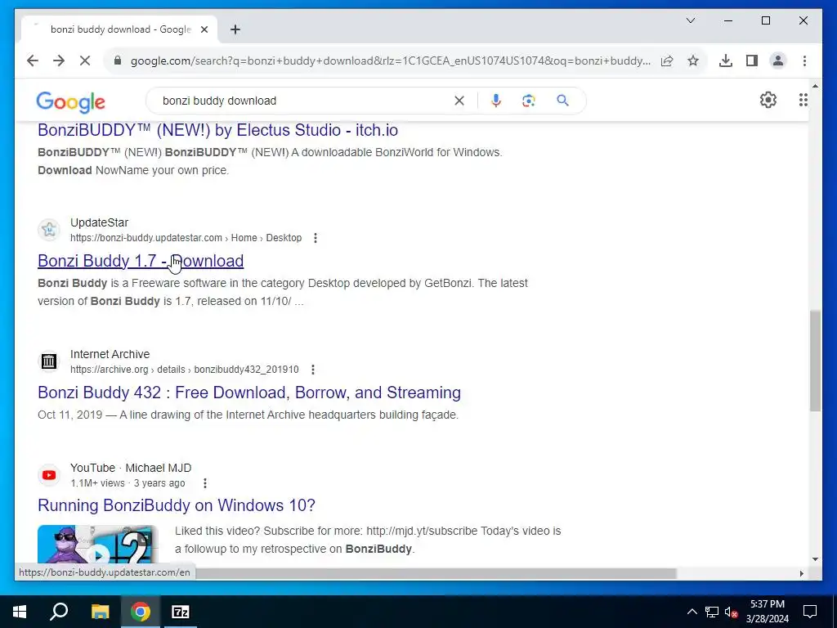Play the BonziBuddy YouTube video thumbnail
This screenshot has height=628, width=837.
(x=98, y=545)
